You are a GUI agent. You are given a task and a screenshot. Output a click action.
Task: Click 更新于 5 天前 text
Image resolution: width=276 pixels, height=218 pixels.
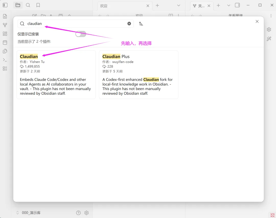coord(113,71)
